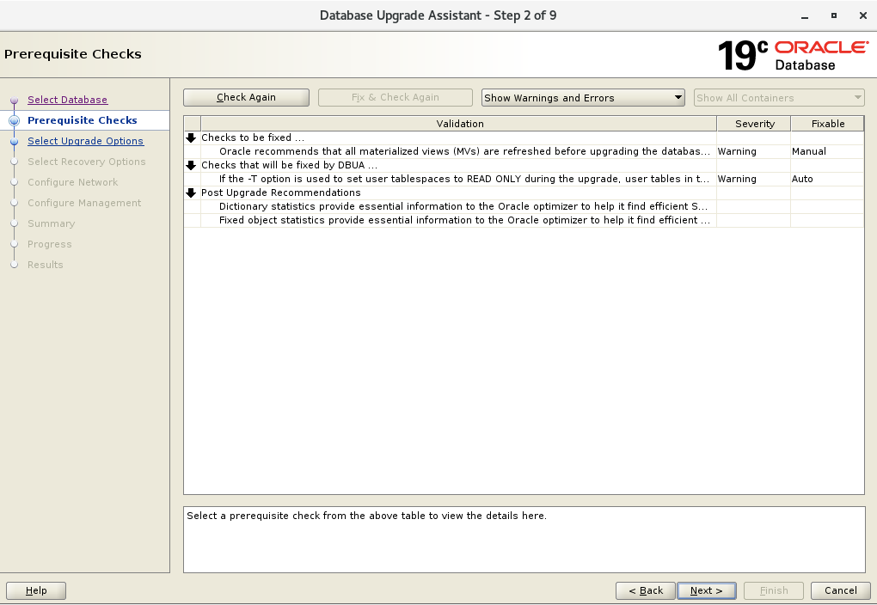Click 'Checks that will be fixed by DBUA' label
877x605 pixels.
pos(289,165)
